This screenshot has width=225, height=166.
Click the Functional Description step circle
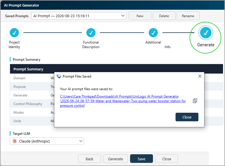click(91, 33)
